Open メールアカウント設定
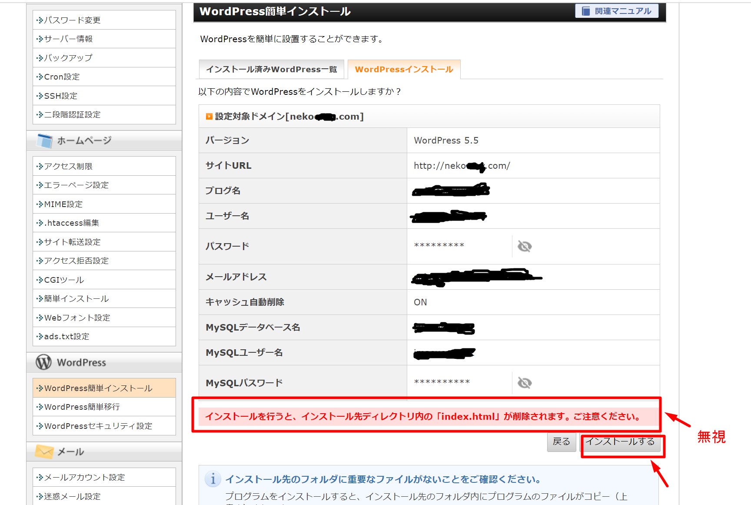751x505 pixels. 104,477
